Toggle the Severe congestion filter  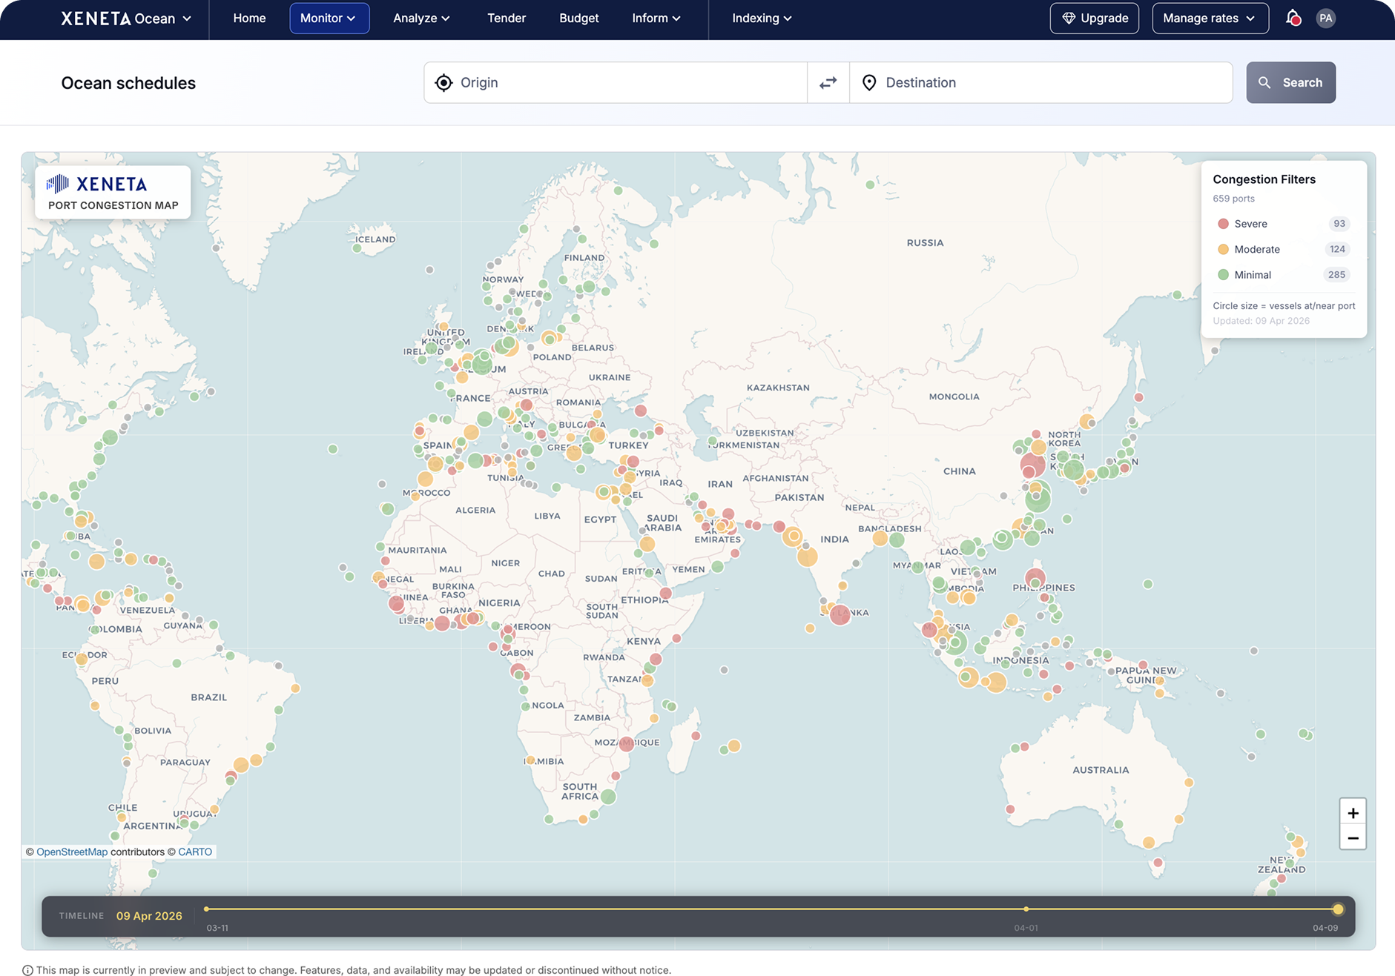(x=1284, y=224)
